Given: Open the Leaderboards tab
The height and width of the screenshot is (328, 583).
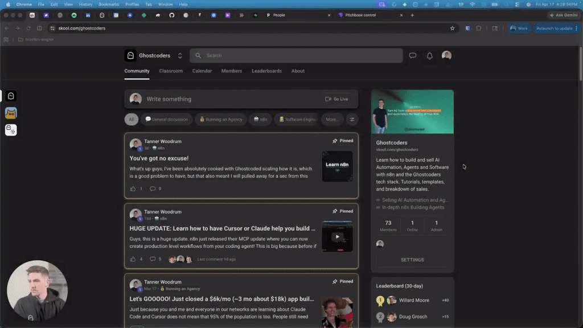Looking at the screenshot, I should [266, 71].
